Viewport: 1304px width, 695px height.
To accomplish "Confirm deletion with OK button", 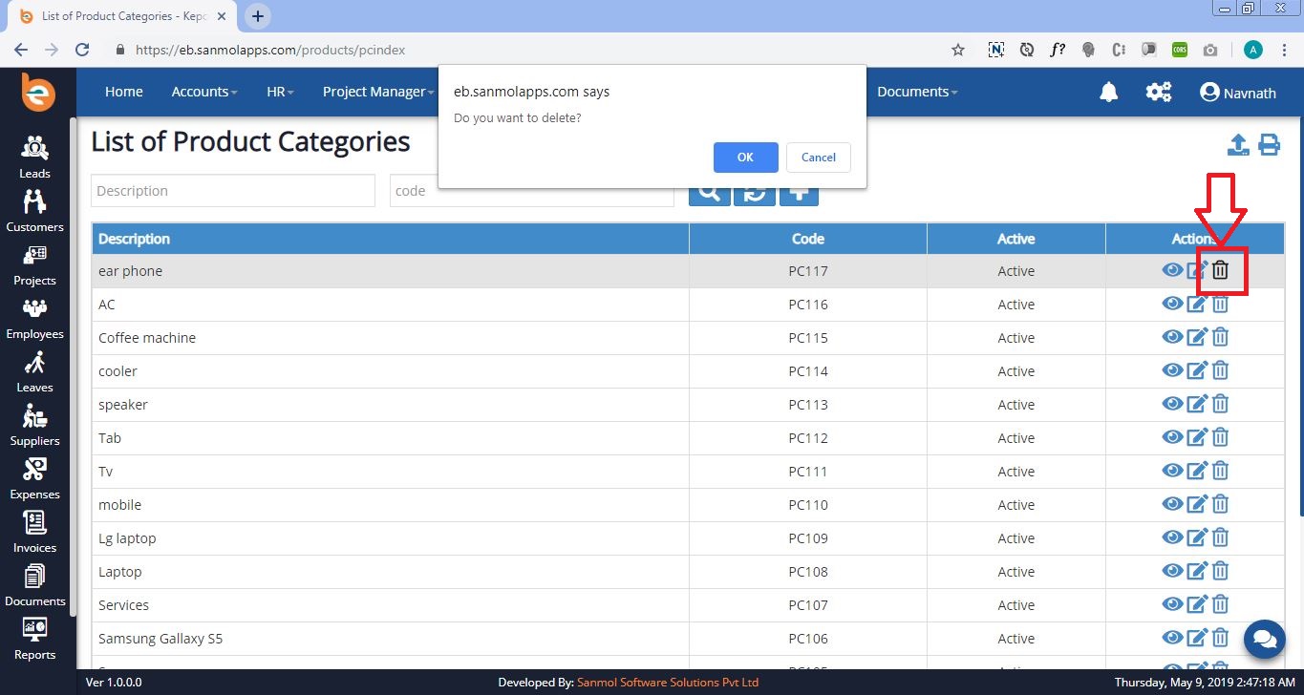I will [x=745, y=158].
